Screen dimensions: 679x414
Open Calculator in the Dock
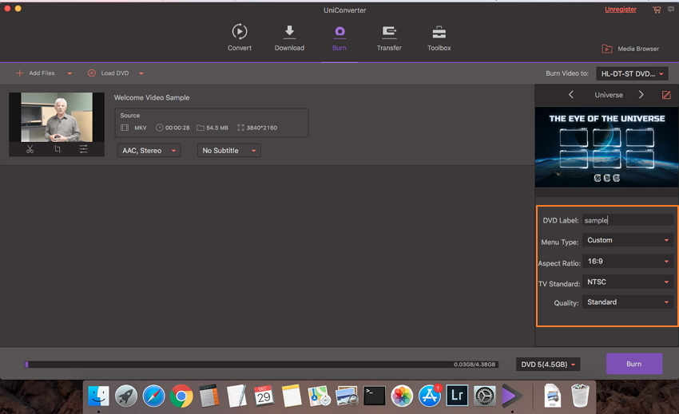pyautogui.click(x=208, y=396)
